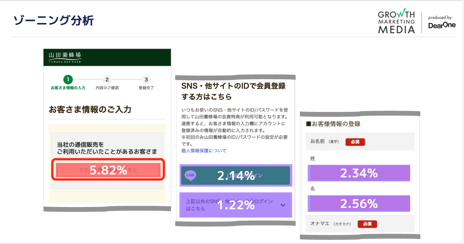Select the highlighted 5.82% red-outlined button
Viewport: 464px width, 244px height.
point(108,170)
